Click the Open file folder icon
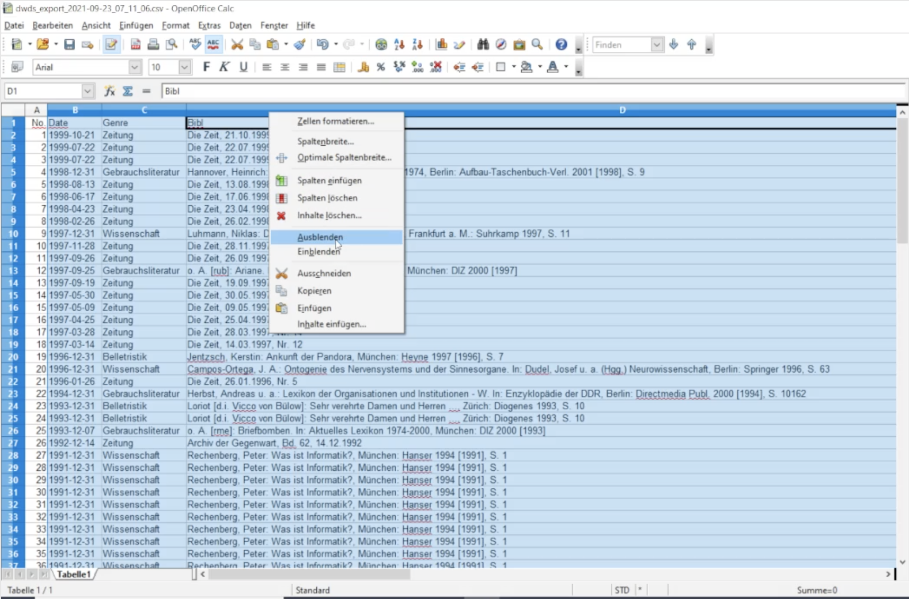909x599 pixels. point(43,45)
